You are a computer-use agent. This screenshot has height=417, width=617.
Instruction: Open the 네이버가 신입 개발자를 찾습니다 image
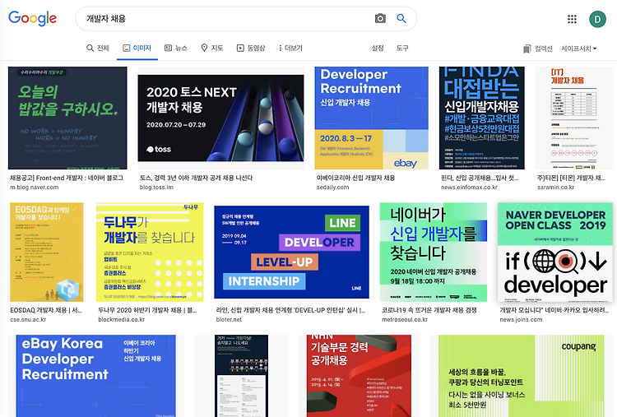point(434,253)
